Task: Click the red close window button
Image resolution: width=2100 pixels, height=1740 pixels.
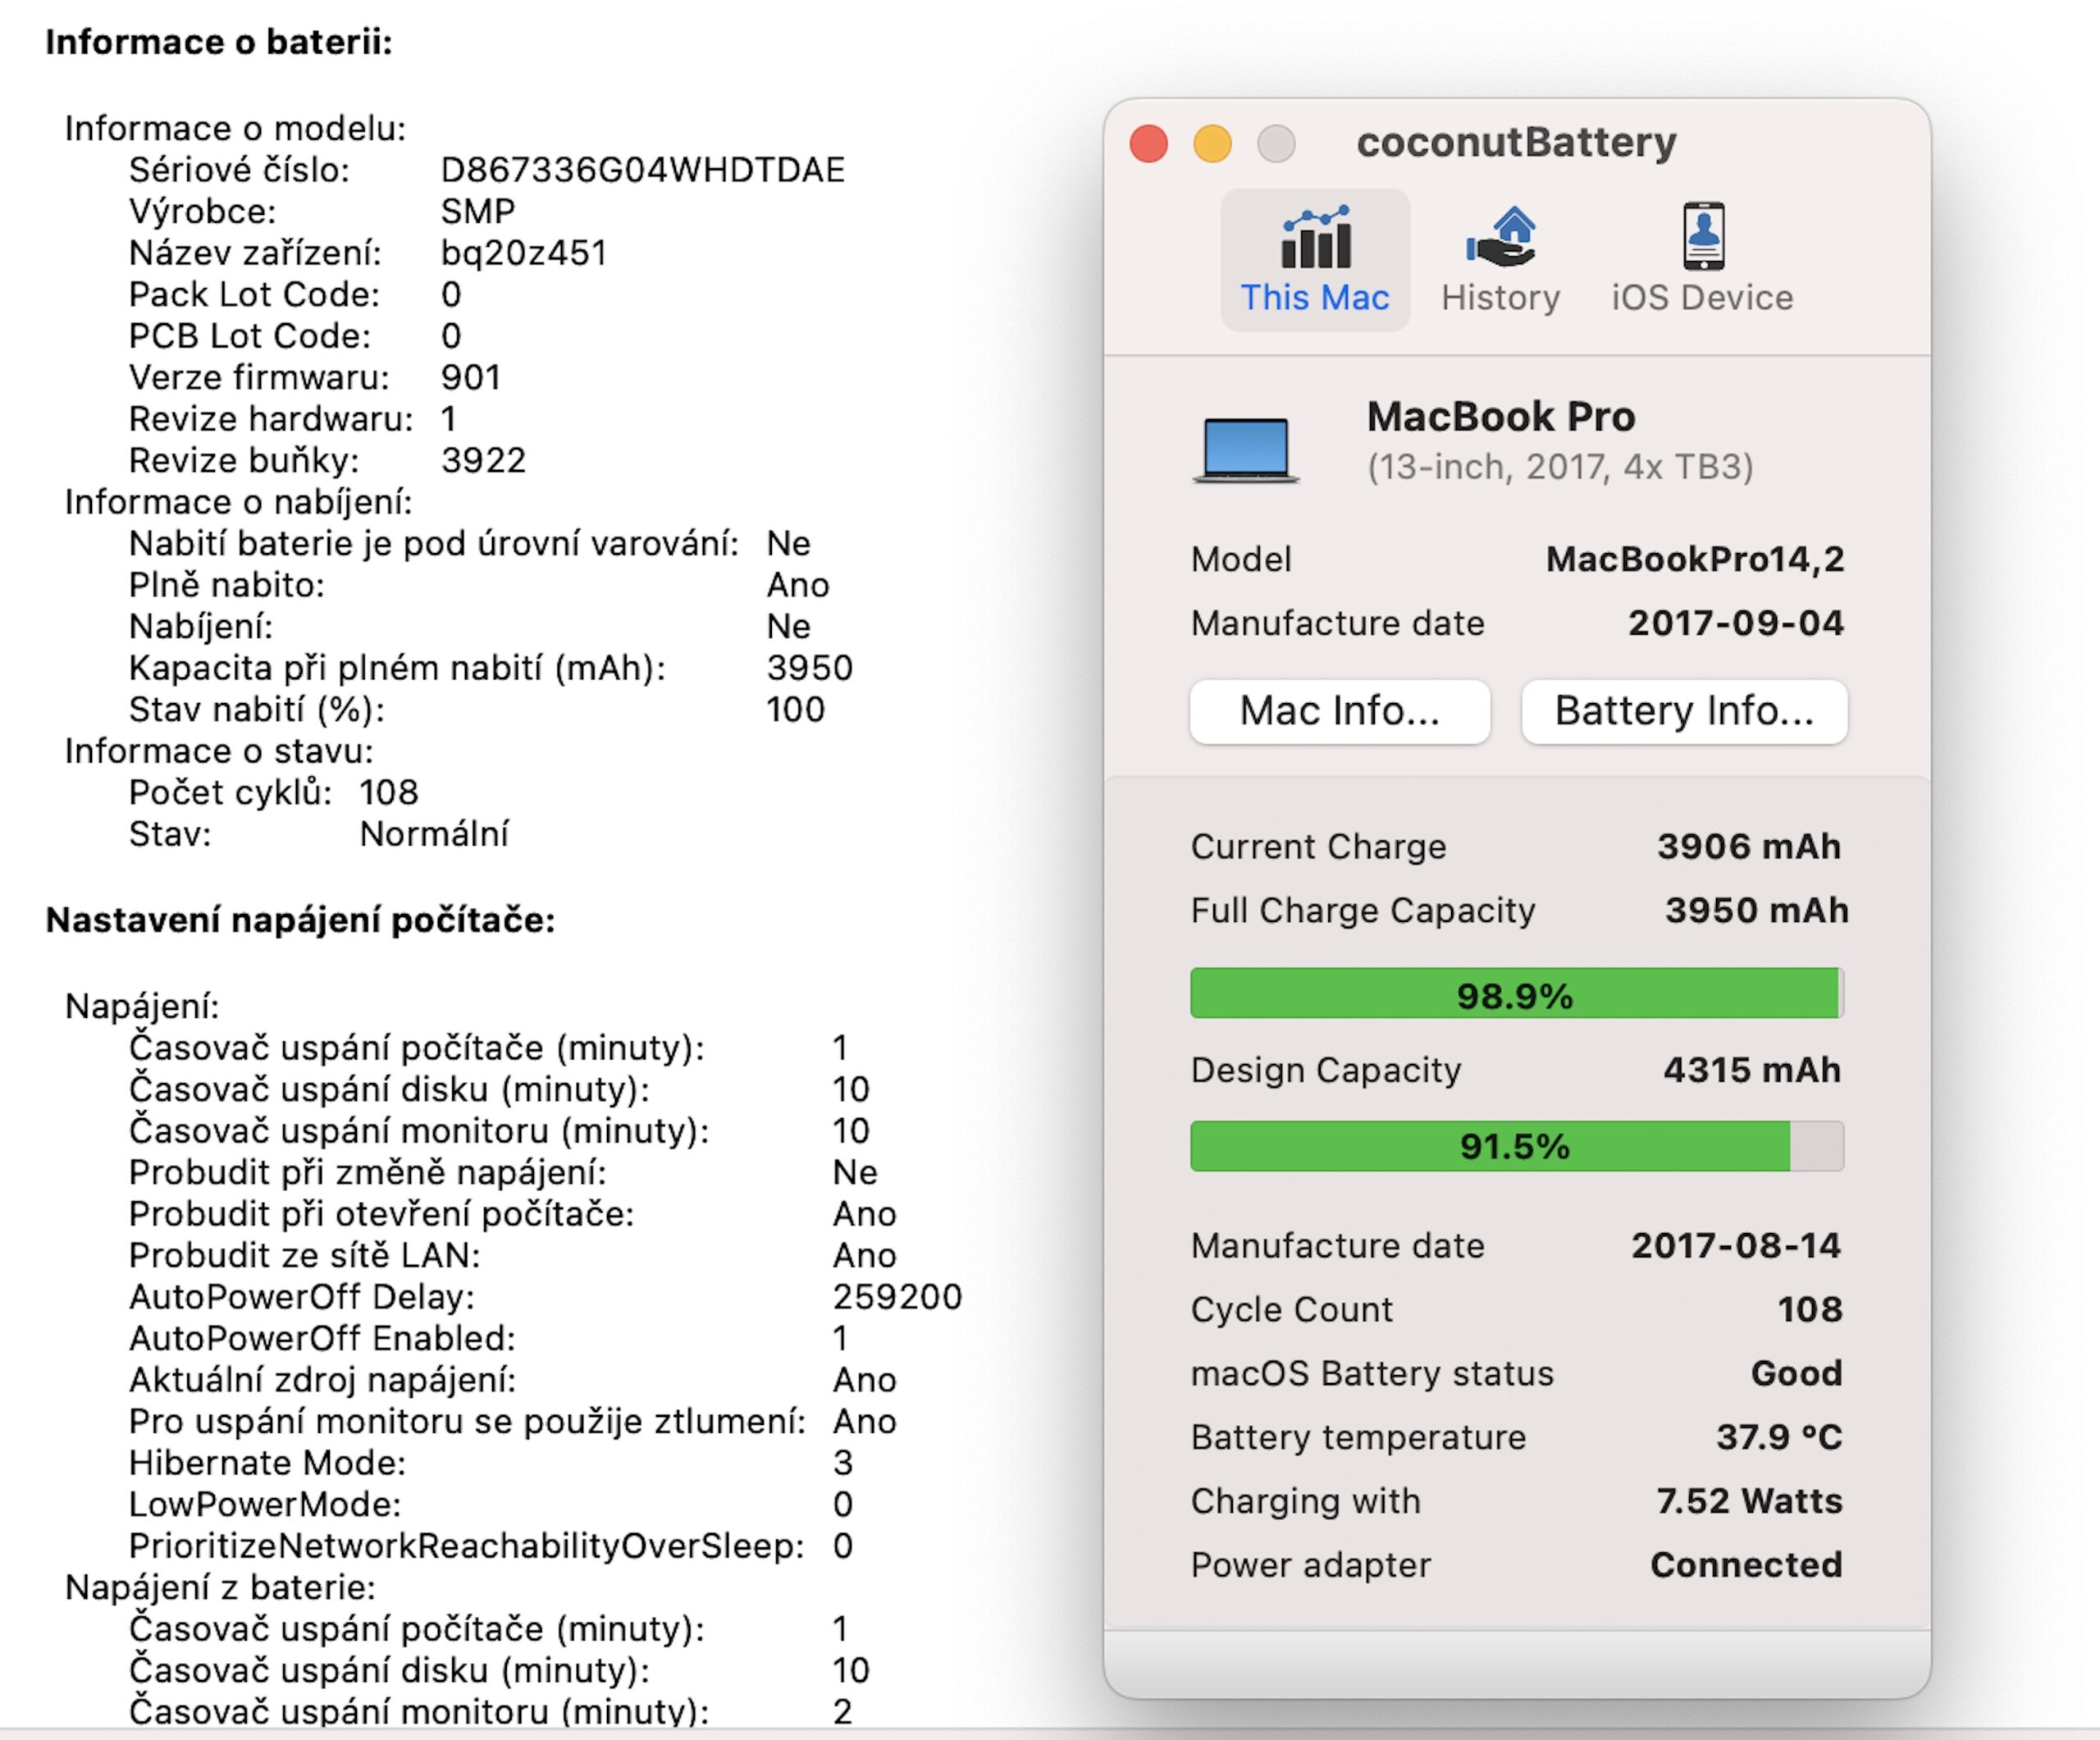Action: (1149, 144)
